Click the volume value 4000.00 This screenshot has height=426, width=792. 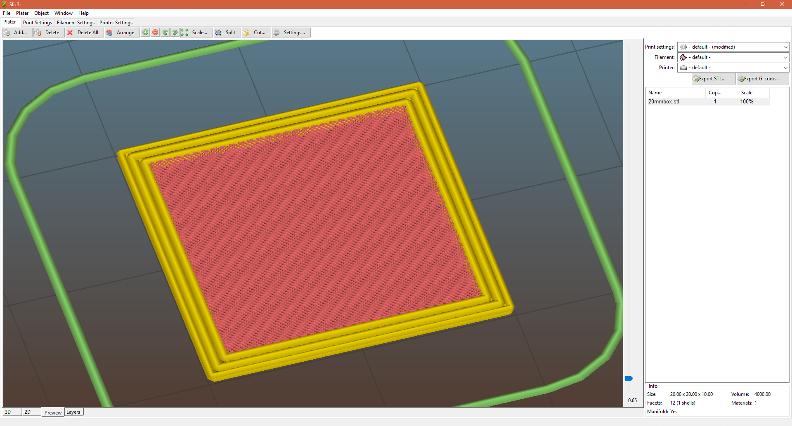click(762, 394)
